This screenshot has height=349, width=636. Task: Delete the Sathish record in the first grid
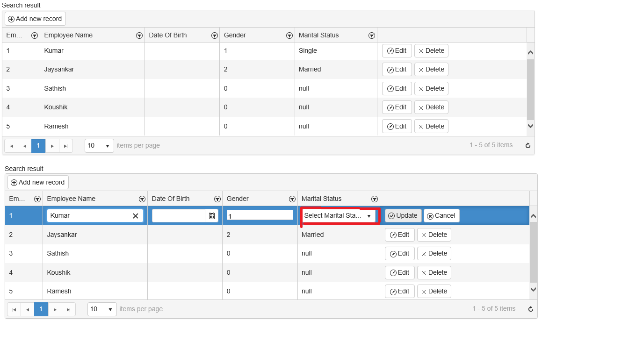[431, 89]
